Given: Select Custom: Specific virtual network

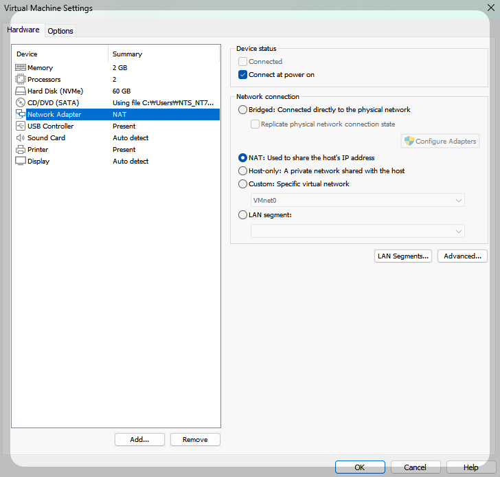Looking at the screenshot, I should tap(242, 184).
